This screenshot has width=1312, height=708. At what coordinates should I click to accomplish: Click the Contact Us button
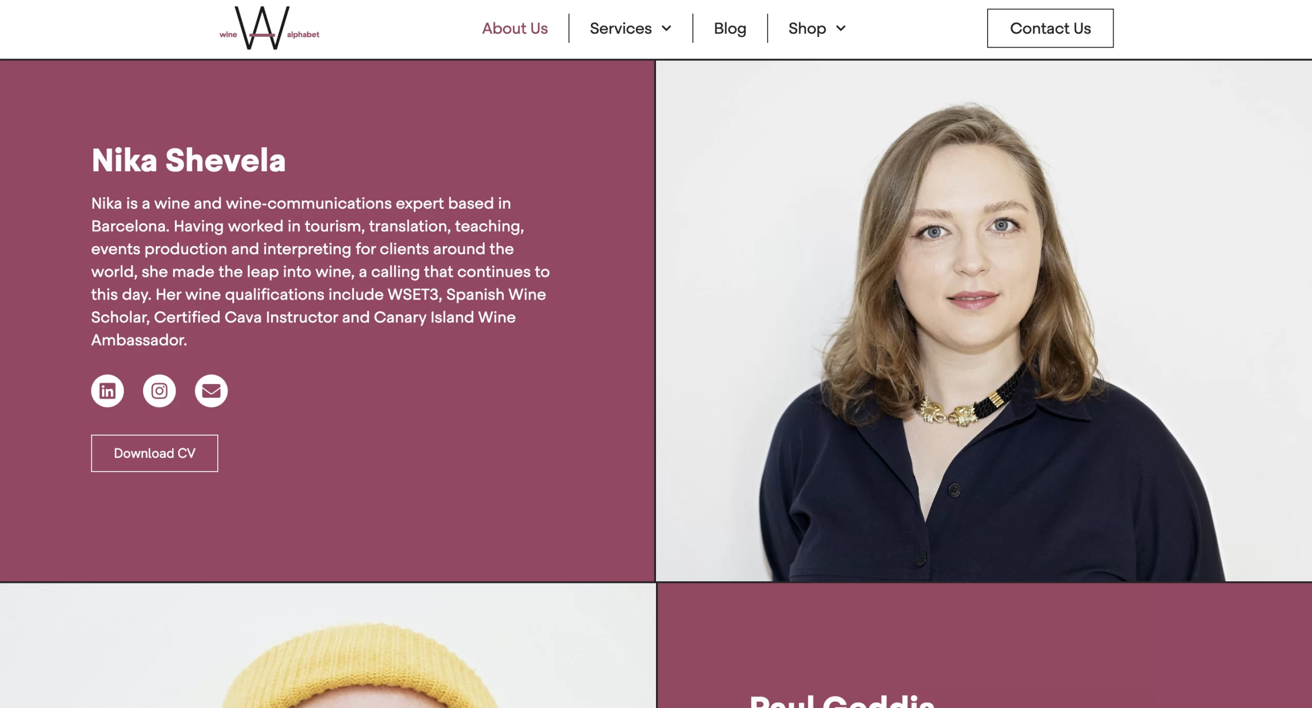[x=1050, y=28]
